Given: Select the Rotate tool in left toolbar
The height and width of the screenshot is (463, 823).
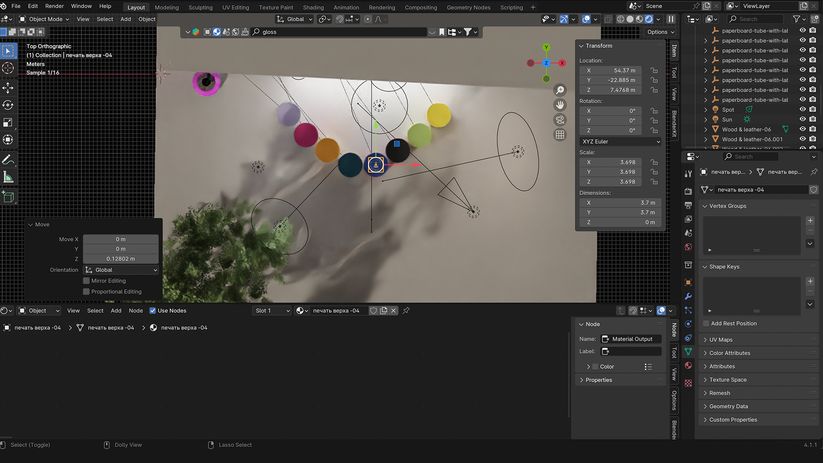Looking at the screenshot, I should pyautogui.click(x=8, y=105).
